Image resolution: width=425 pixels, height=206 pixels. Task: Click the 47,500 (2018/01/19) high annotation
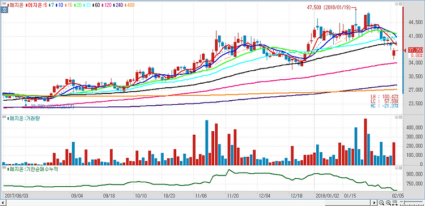(x=329, y=8)
